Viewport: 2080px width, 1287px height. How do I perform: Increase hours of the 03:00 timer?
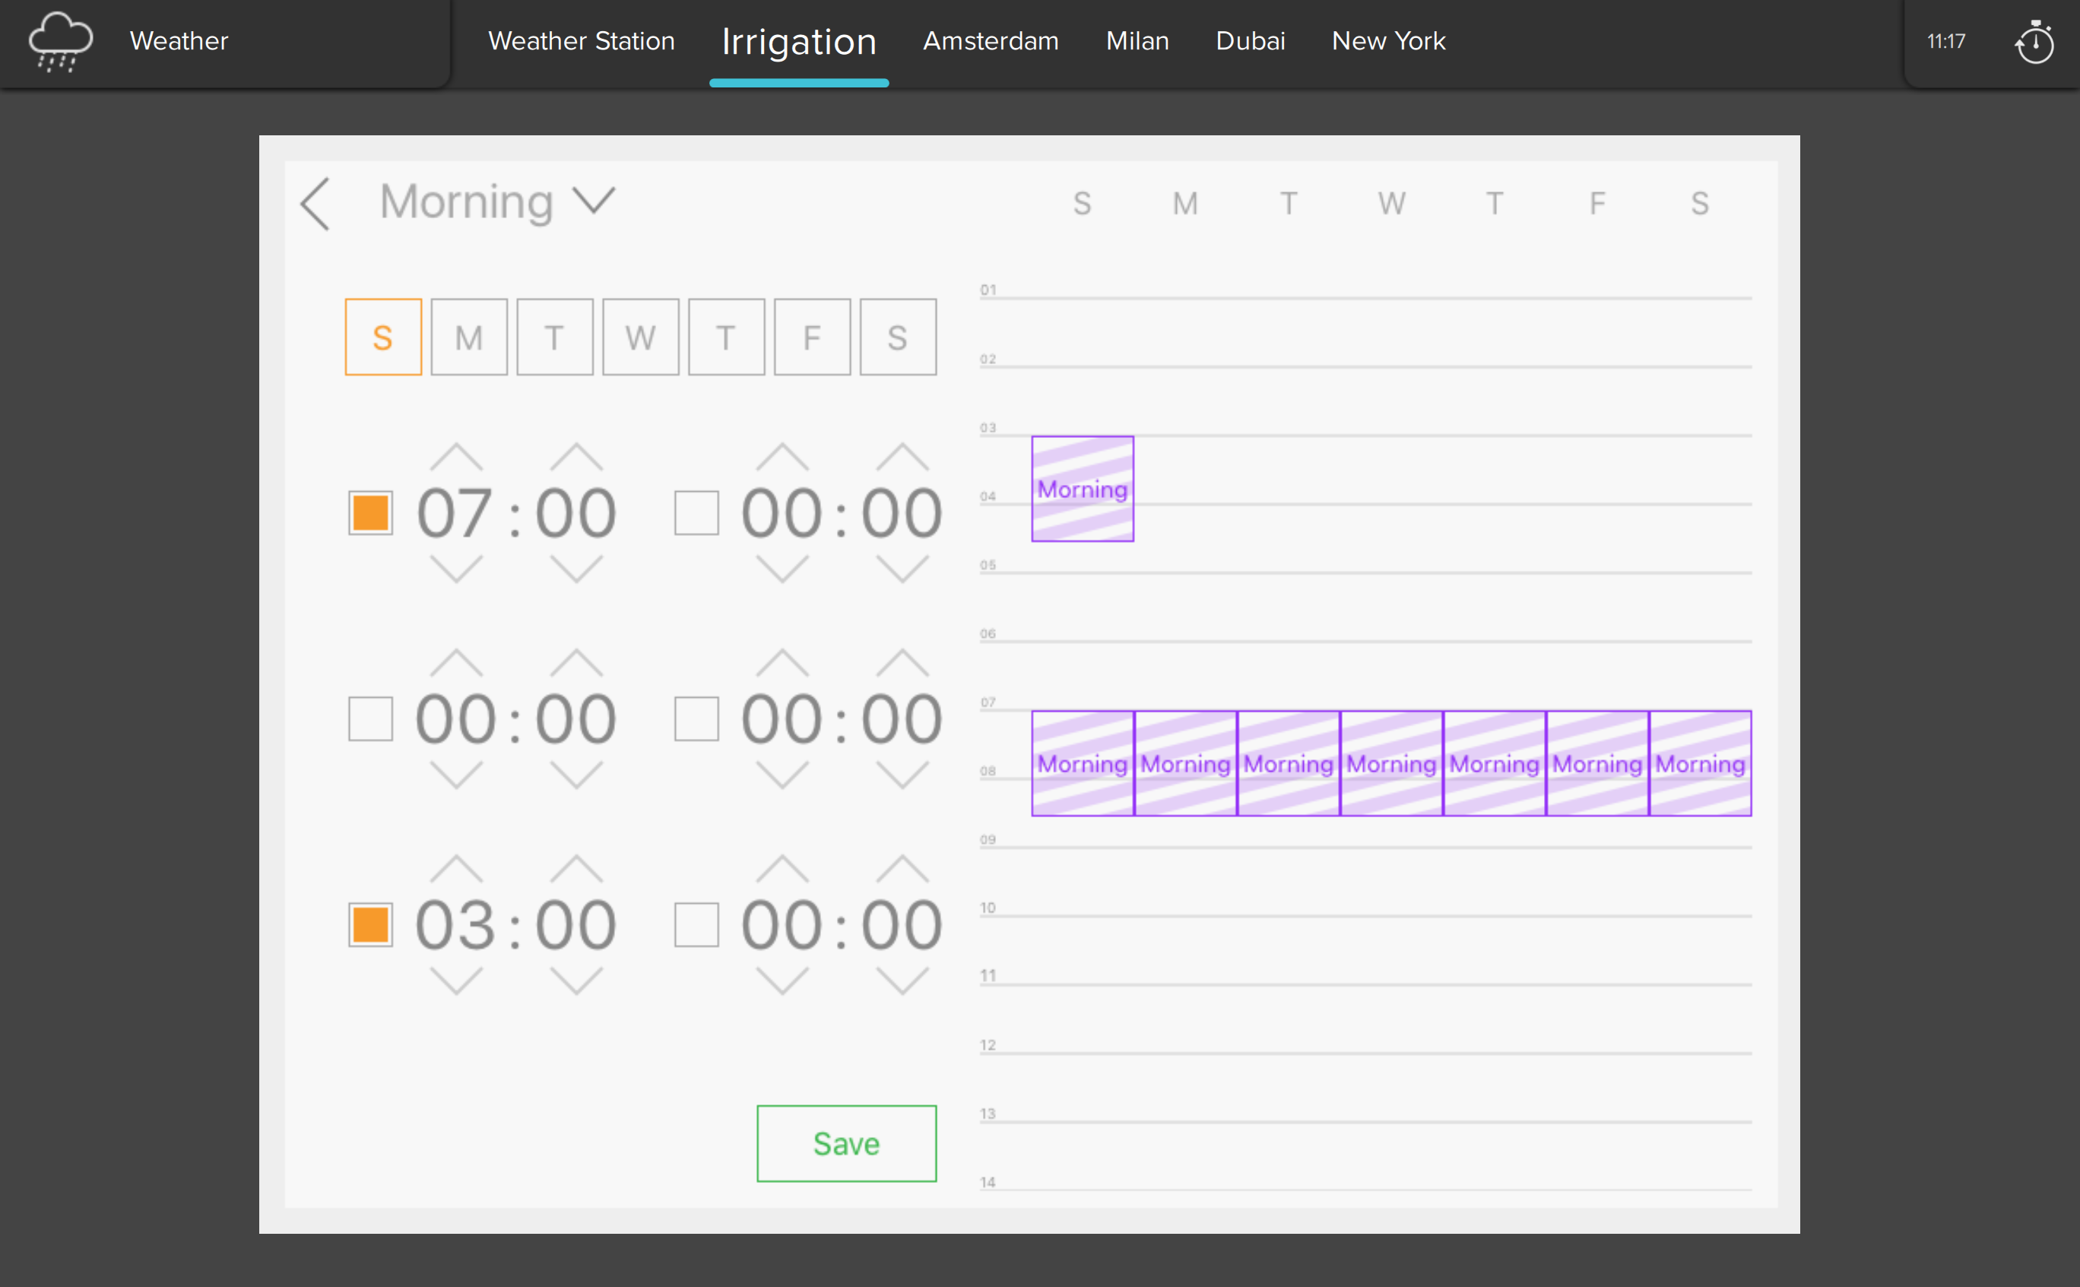click(x=456, y=869)
